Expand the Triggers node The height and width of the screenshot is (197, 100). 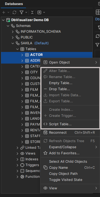(17, 165)
